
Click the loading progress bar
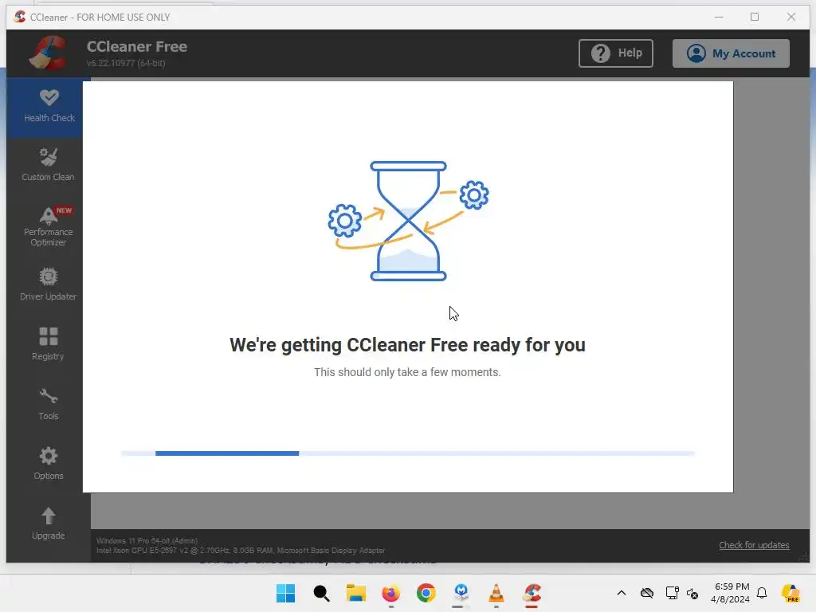408,453
